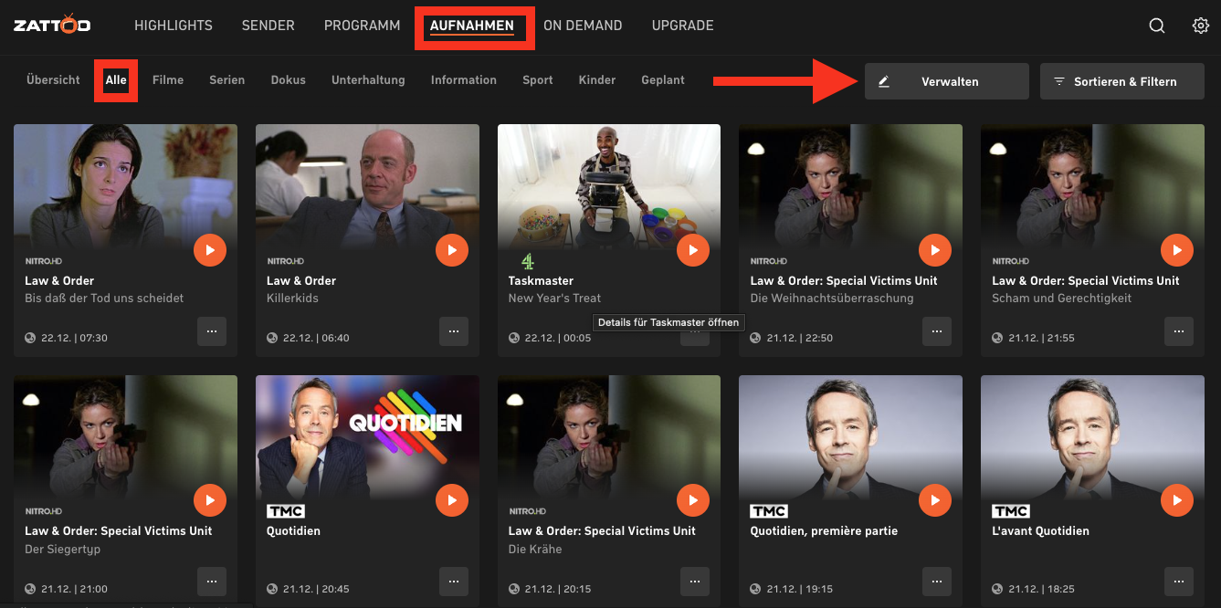
Task: Play 'Scham und Gerechtigkeit' recording
Action: 1177,250
